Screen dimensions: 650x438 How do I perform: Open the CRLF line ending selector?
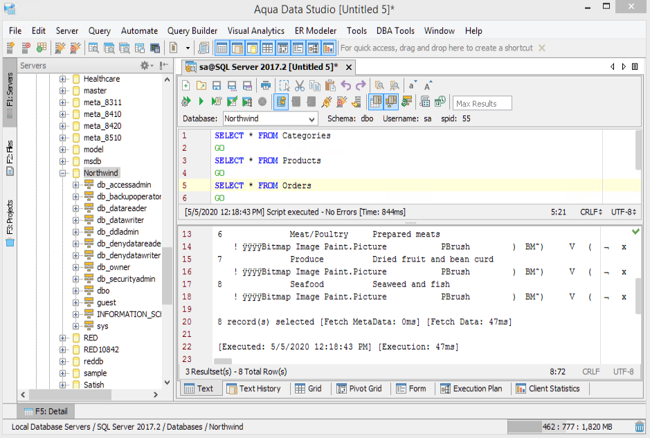coord(590,212)
